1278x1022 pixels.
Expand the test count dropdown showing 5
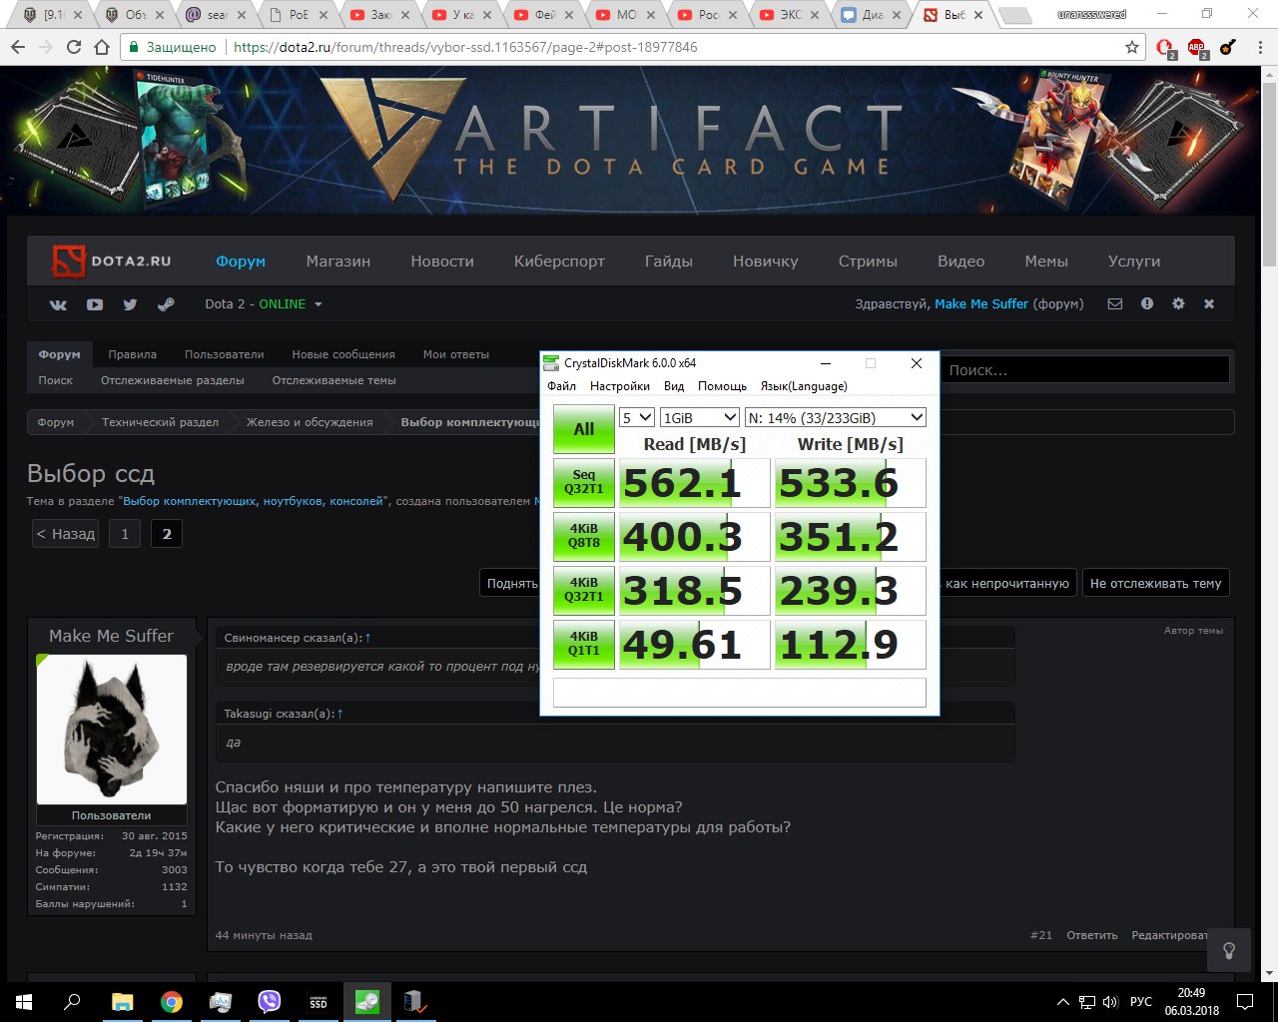(x=636, y=417)
